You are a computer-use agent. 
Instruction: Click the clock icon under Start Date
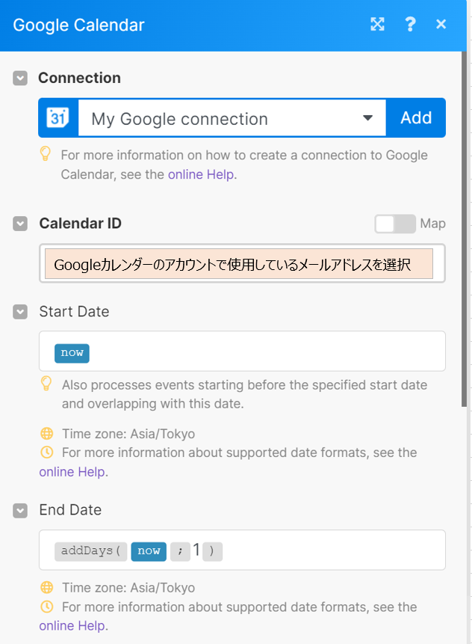(47, 453)
